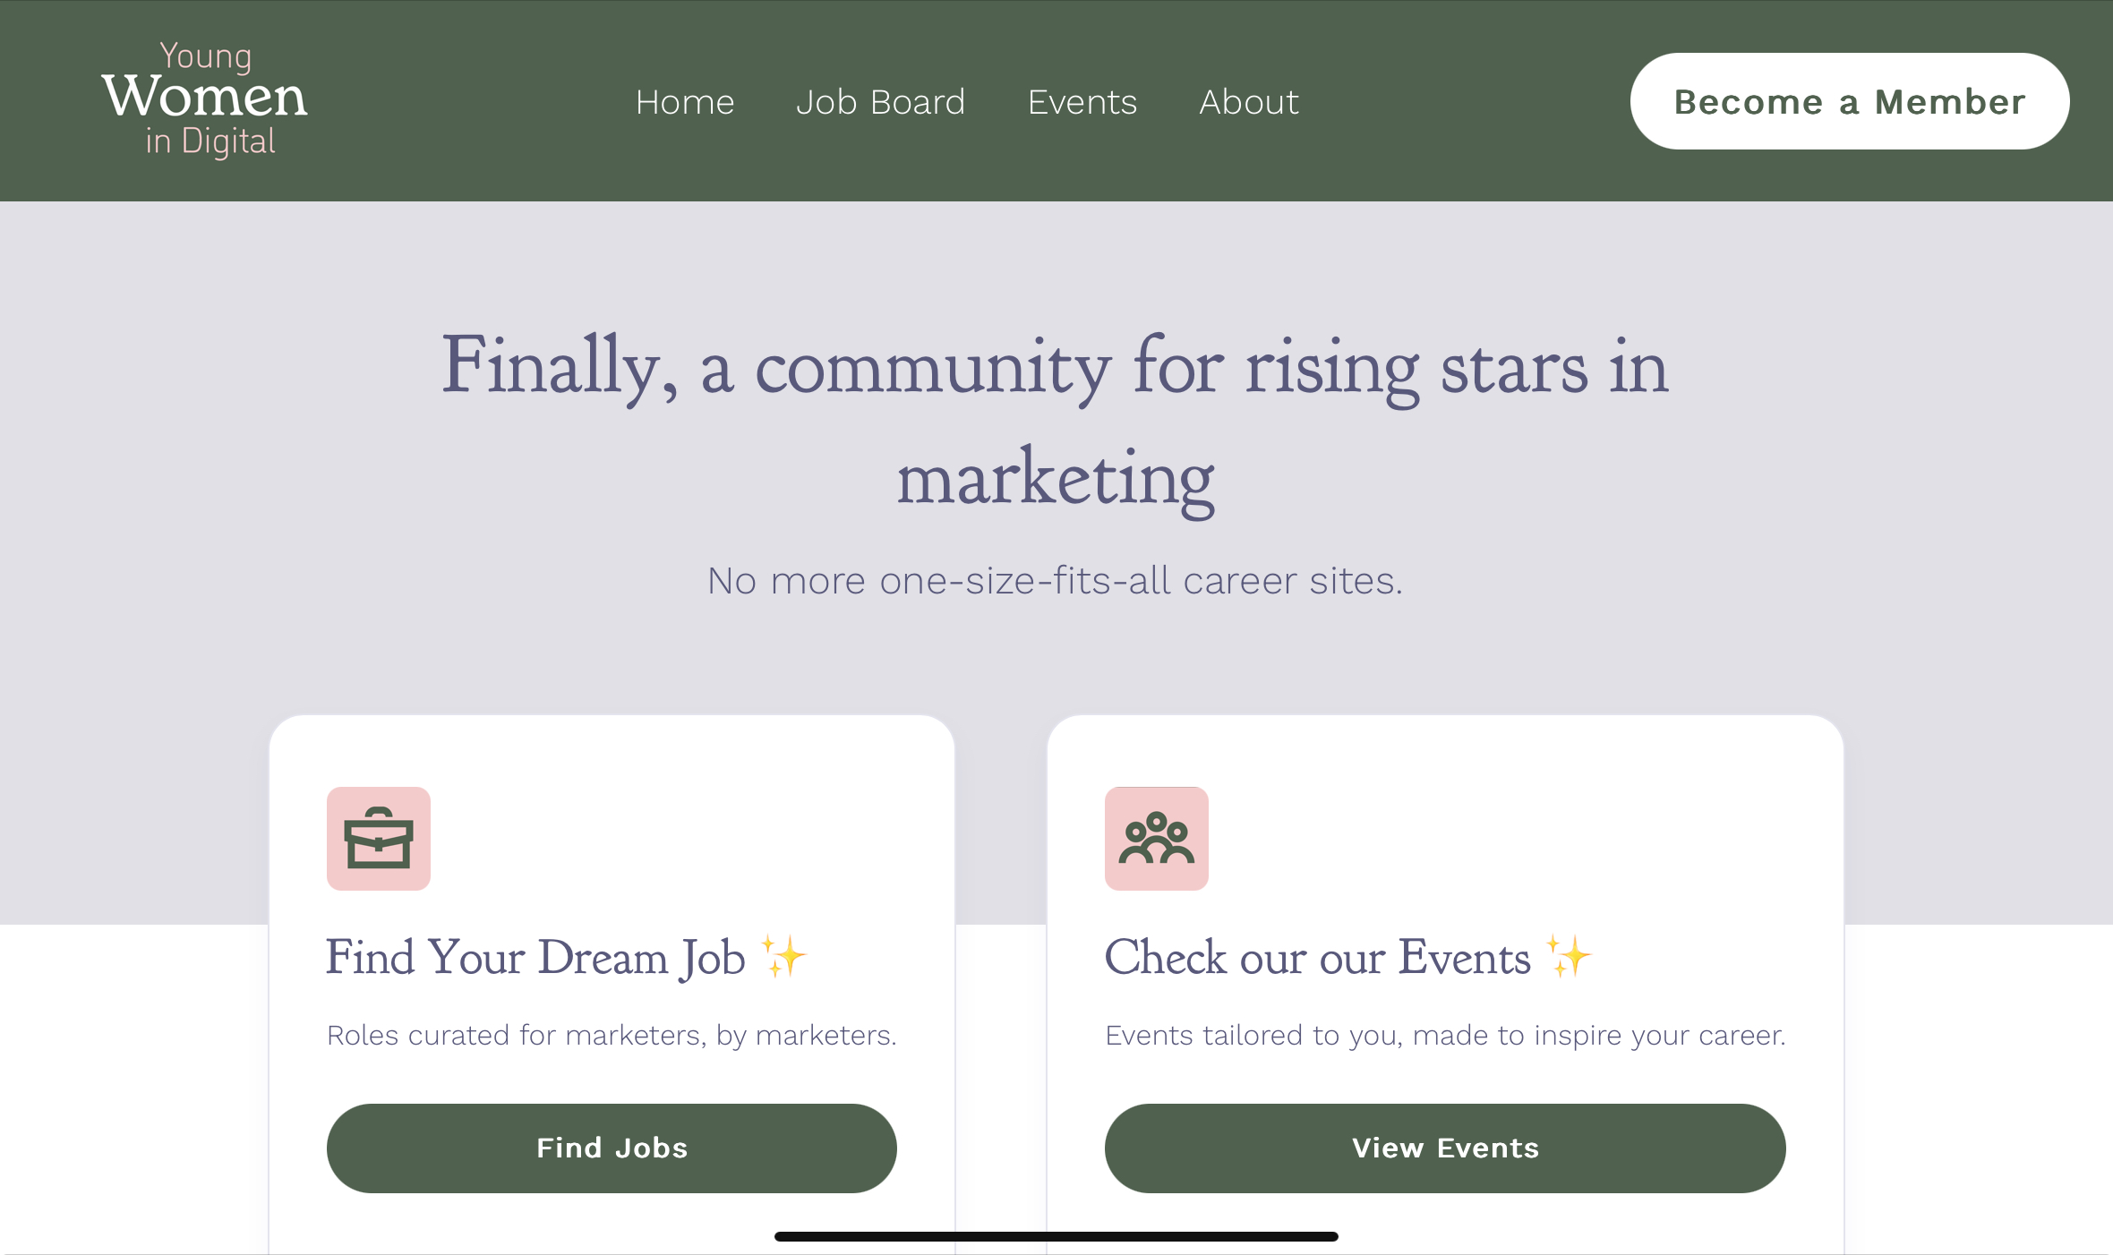
Task: Click sparkle emoji beside Find Your Dream Job
Action: pyautogui.click(x=783, y=957)
